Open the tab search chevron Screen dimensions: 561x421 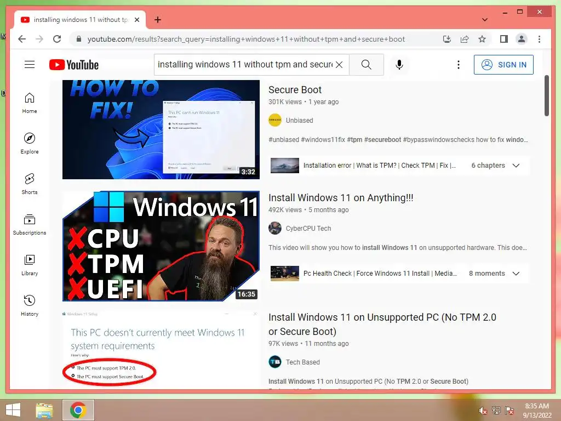point(485,20)
